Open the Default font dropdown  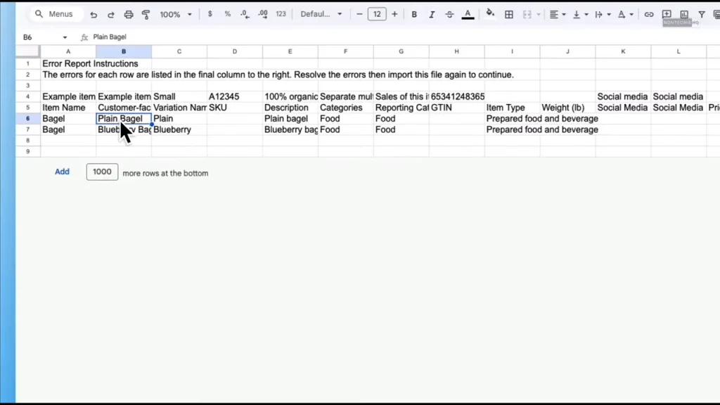click(x=321, y=14)
